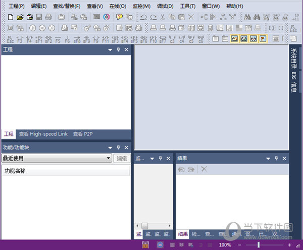Toggle the highlighted F view button

pyautogui.click(x=263, y=38)
